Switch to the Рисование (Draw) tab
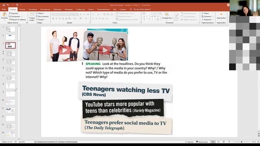Screen dimensions: 260x146 click(x=33, y=9)
